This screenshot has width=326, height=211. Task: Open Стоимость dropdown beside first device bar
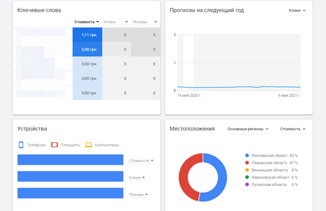point(142,161)
